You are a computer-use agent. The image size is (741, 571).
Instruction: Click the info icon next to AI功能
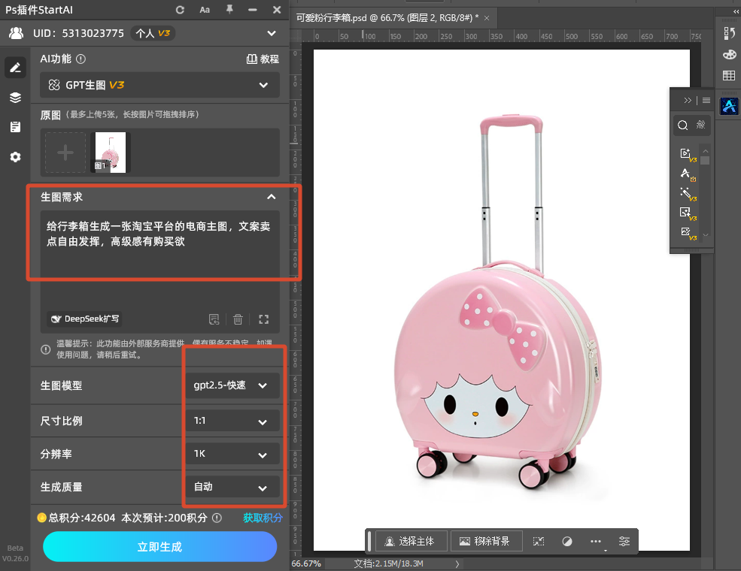[80, 59]
